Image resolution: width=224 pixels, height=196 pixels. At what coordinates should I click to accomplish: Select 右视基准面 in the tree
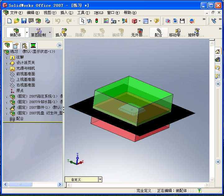tap(25, 85)
